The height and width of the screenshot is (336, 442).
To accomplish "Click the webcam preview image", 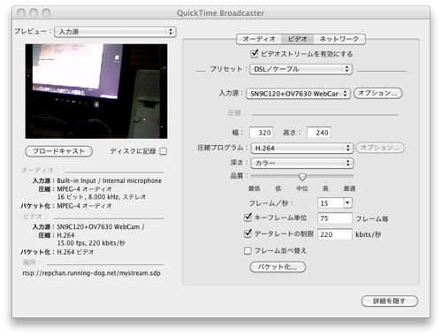I will click(x=96, y=91).
